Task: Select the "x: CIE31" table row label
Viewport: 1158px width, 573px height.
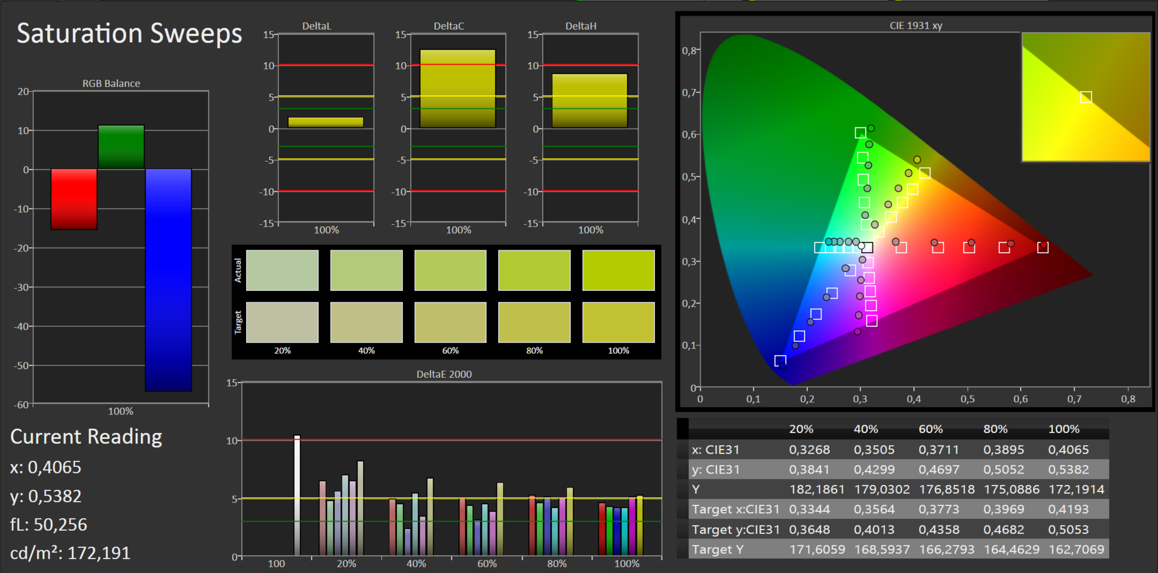Action: coord(716,449)
